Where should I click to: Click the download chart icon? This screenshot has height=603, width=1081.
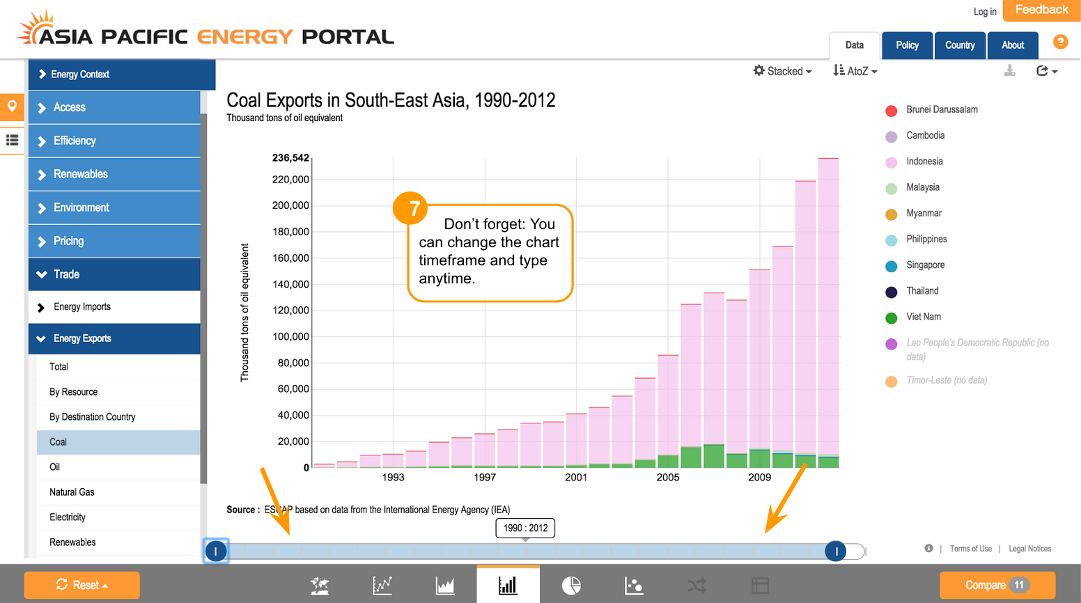(1009, 71)
